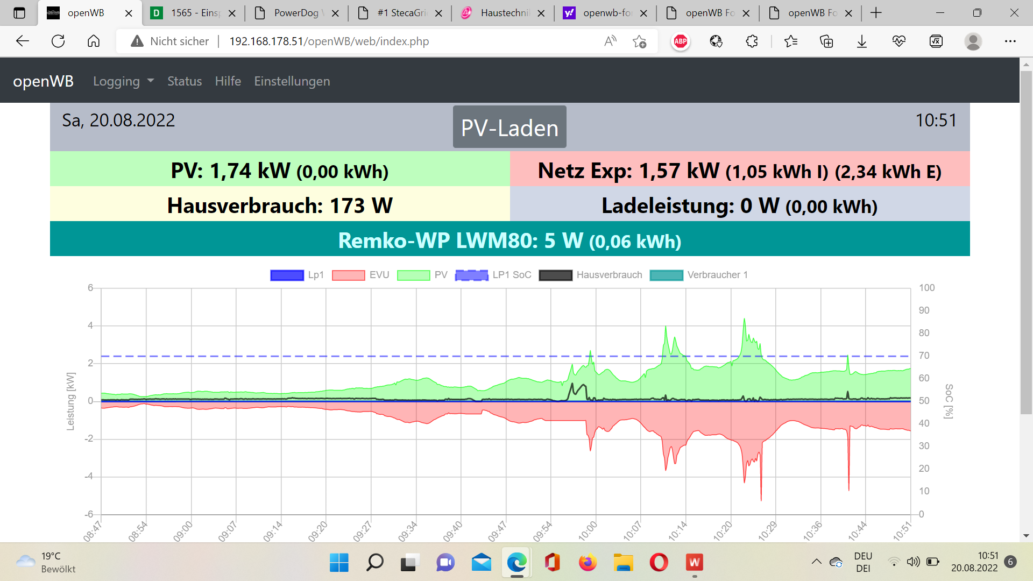Open the Status page link
This screenshot has height=581, width=1033.
click(x=184, y=81)
